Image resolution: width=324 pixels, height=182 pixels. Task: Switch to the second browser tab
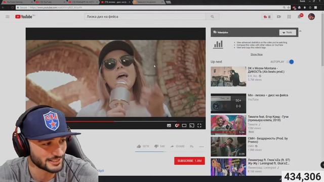pos(50,2)
